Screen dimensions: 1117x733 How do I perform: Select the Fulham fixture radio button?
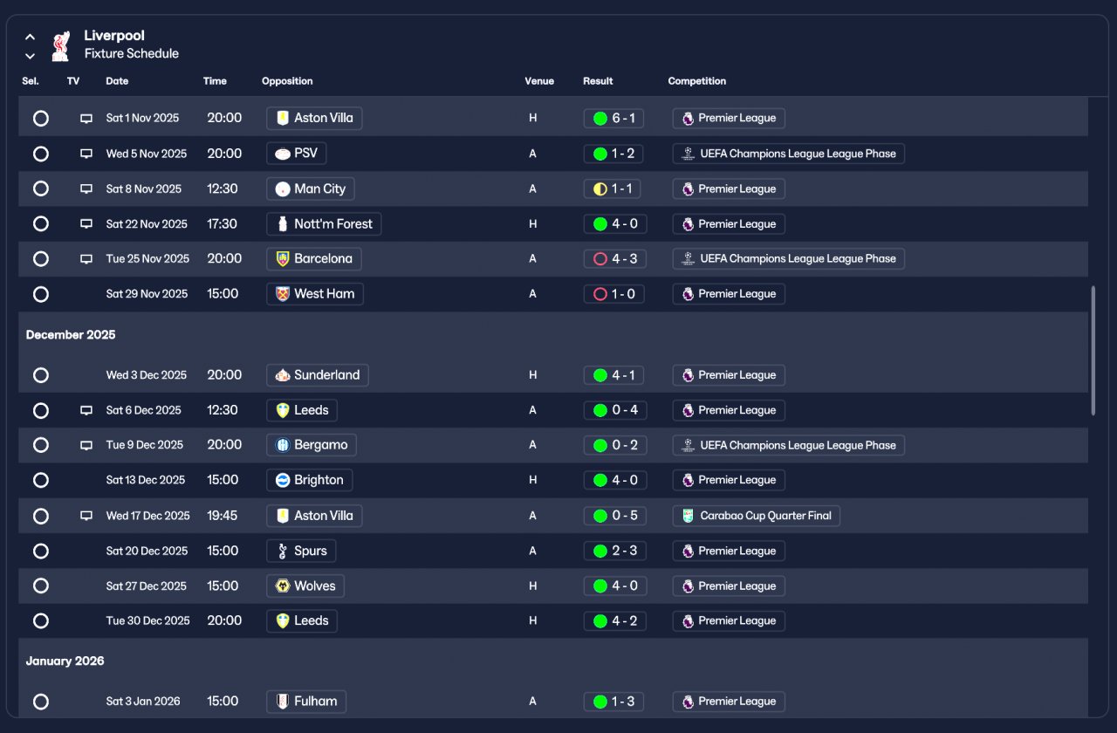pyautogui.click(x=41, y=701)
